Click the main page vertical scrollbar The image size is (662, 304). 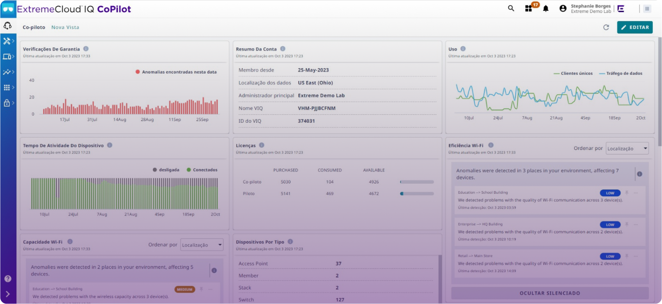click(x=660, y=91)
